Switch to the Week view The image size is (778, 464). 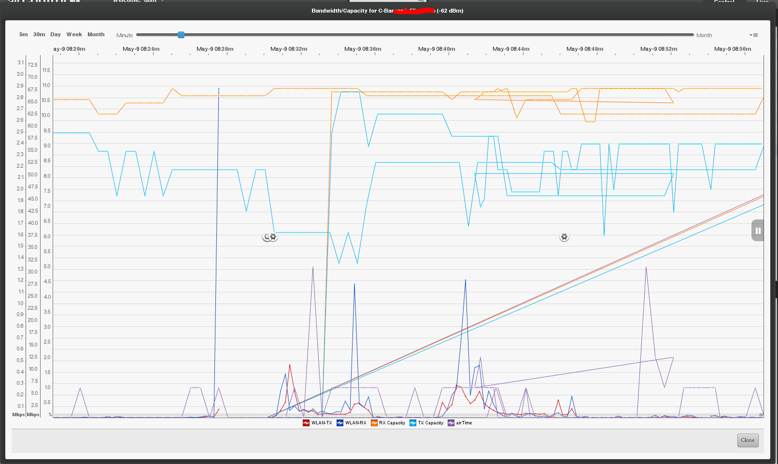point(74,35)
